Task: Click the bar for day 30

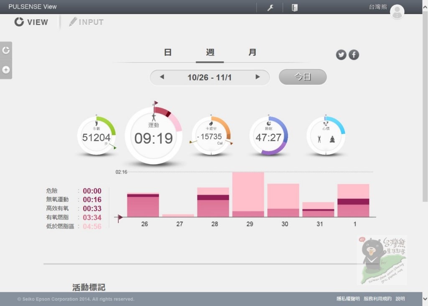Action: 283,201
